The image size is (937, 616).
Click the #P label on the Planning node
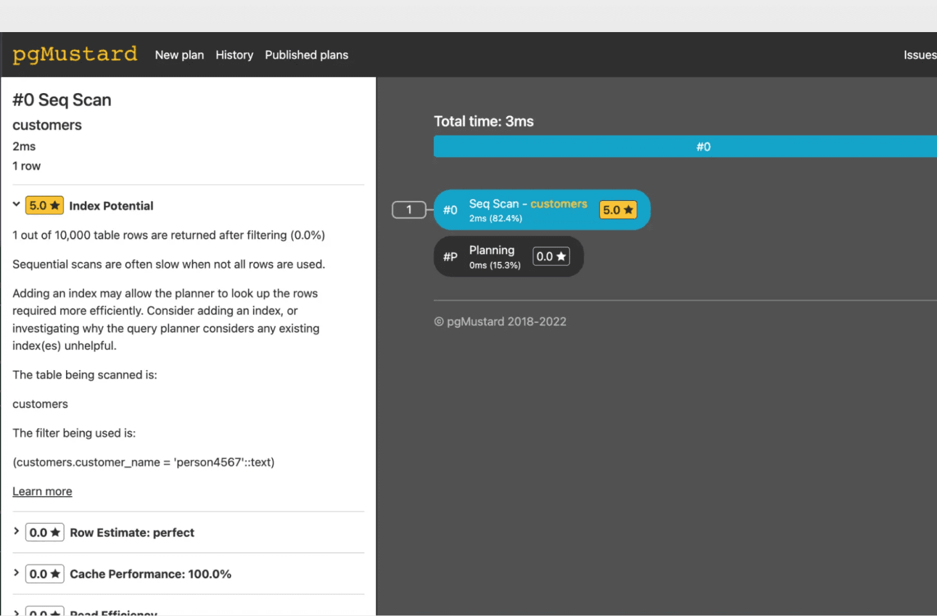[450, 257]
